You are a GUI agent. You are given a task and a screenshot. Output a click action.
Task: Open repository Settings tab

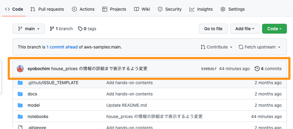[x=232, y=9]
